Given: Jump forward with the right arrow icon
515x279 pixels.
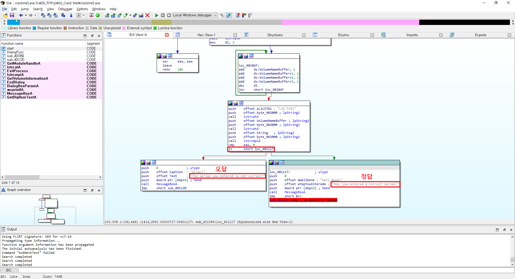Looking at the screenshot, I should point(31,15).
